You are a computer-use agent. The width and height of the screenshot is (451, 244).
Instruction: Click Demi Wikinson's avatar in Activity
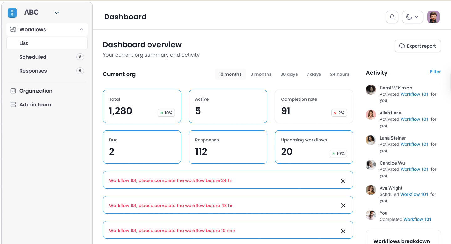coord(371,90)
